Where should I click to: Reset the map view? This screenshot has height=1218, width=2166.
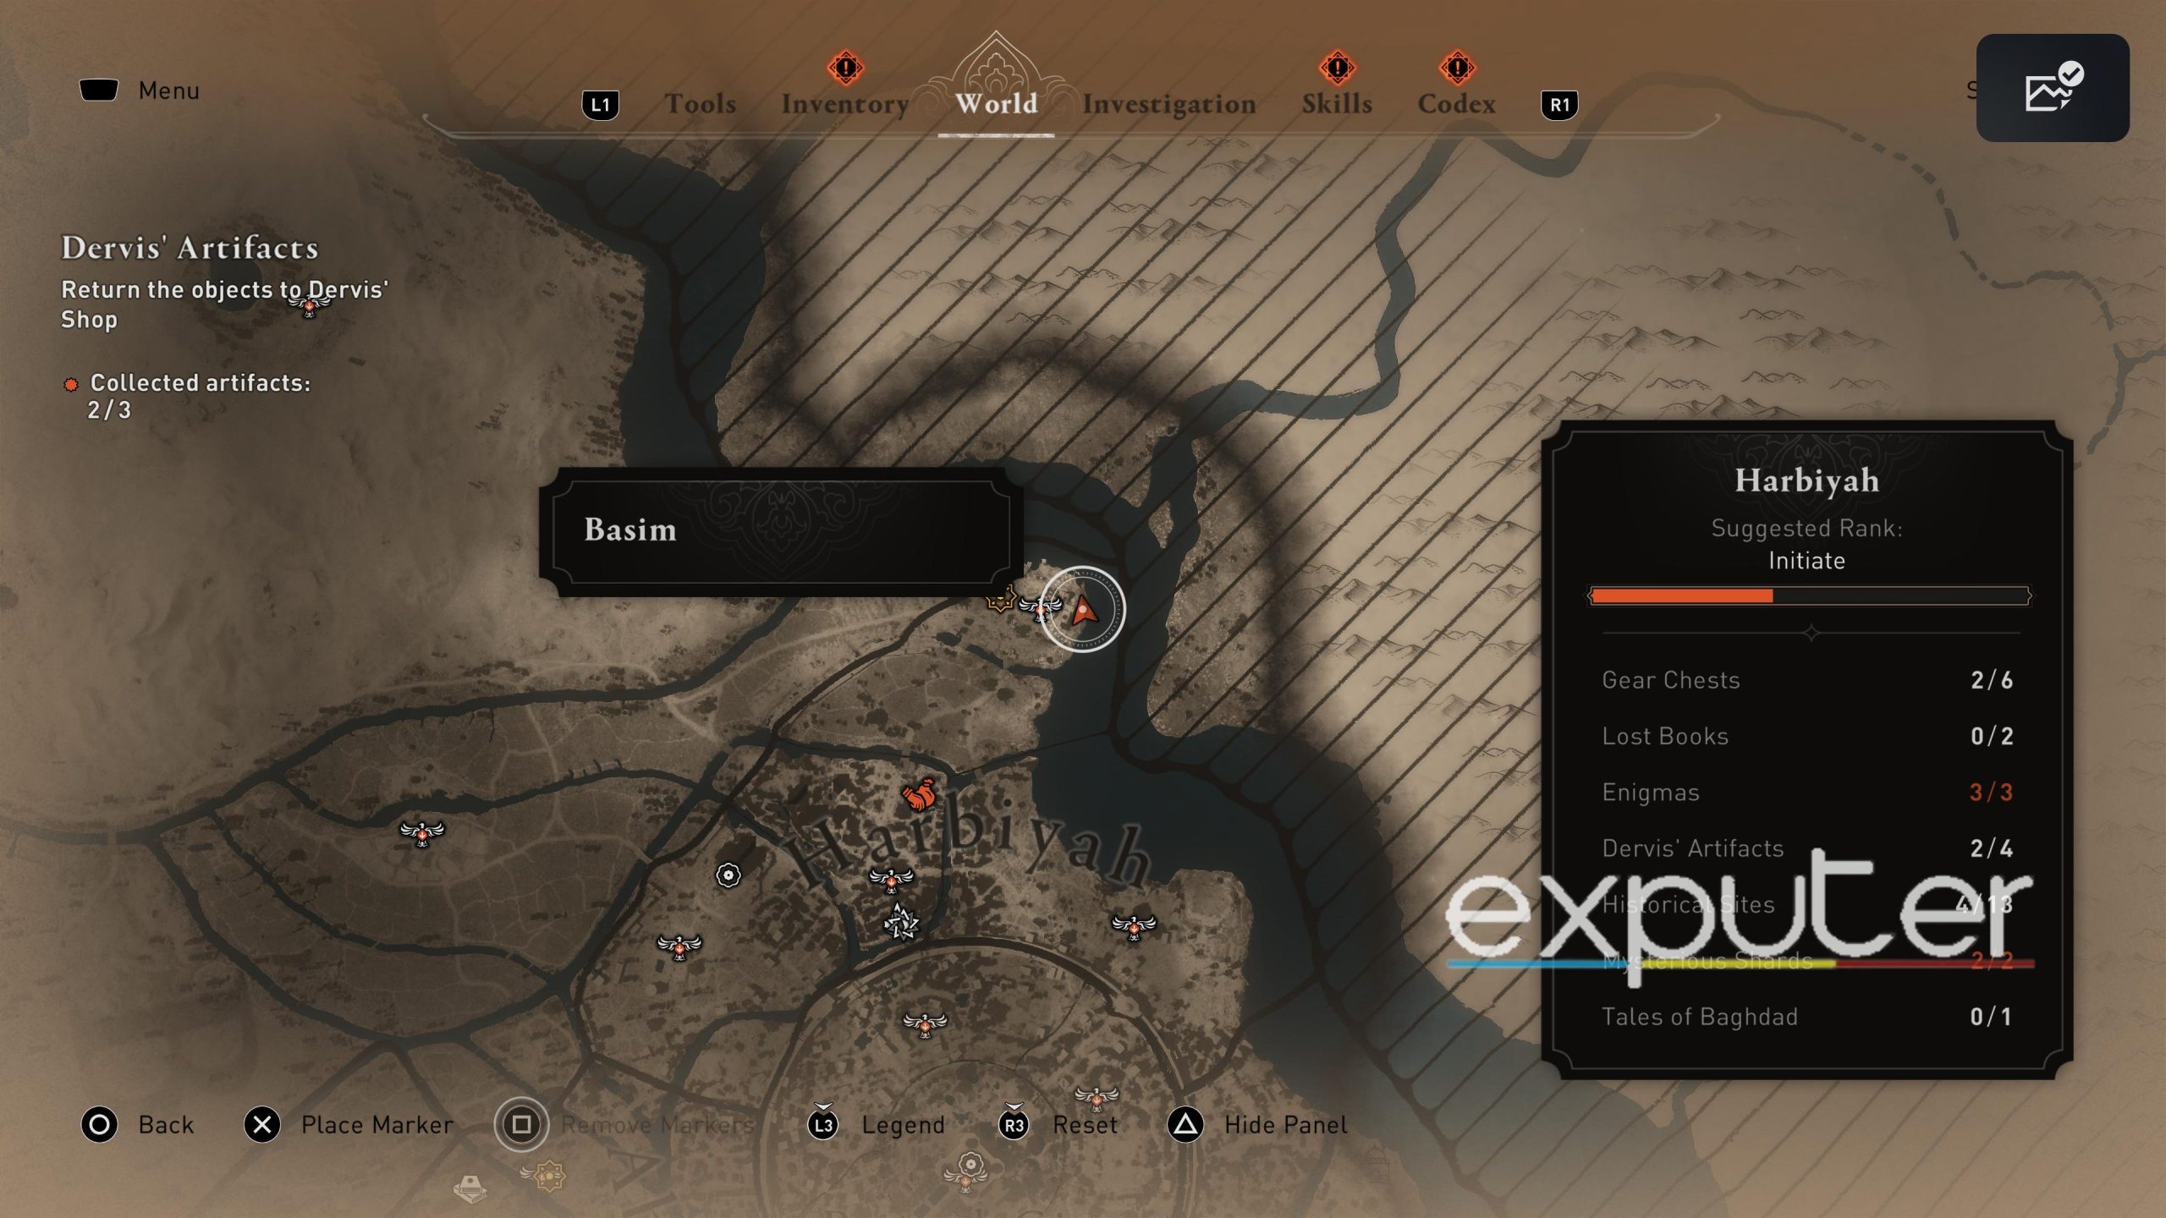1083,1124
